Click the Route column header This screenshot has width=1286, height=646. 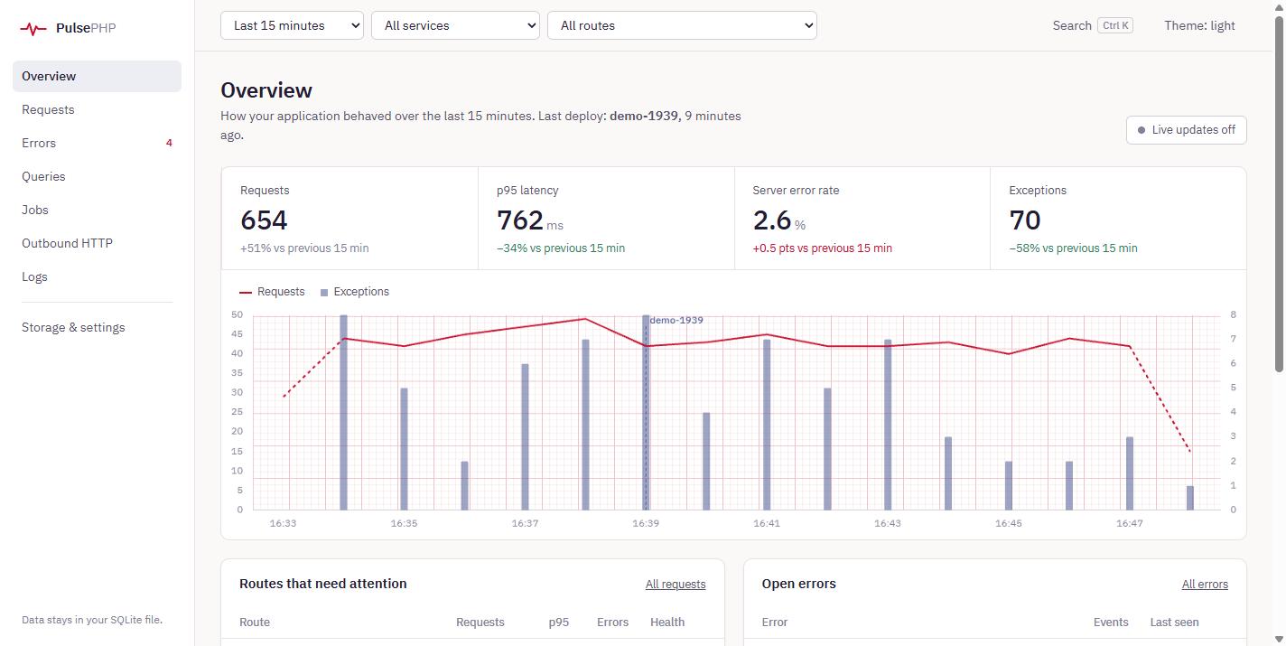point(255,623)
